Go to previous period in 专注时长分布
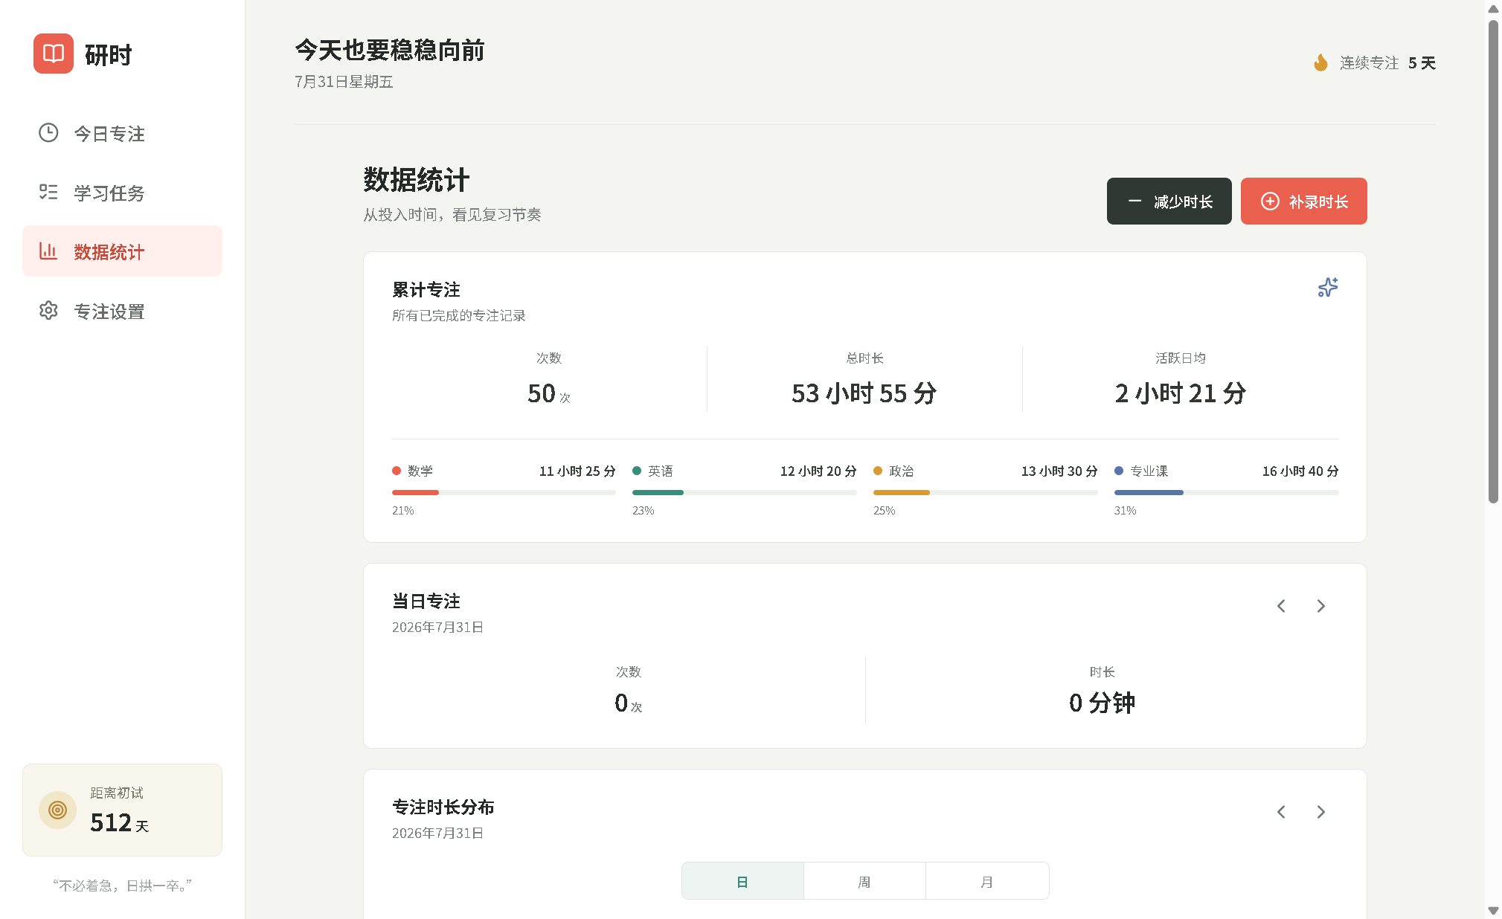Image resolution: width=1502 pixels, height=919 pixels. click(1281, 812)
